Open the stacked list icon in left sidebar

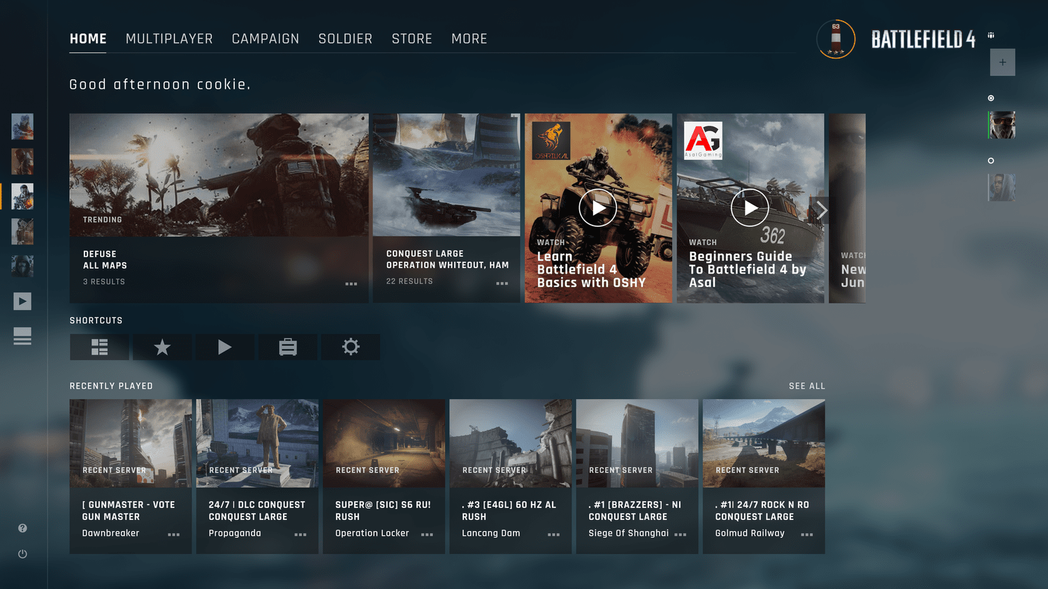click(x=22, y=336)
